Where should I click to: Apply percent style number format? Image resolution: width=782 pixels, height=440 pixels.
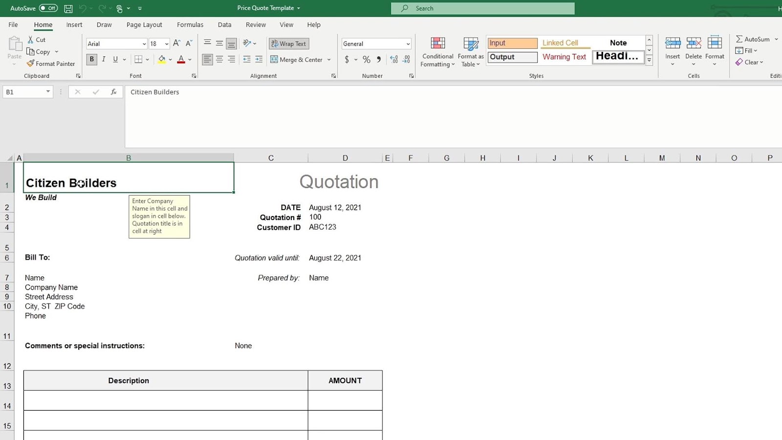pyautogui.click(x=367, y=60)
